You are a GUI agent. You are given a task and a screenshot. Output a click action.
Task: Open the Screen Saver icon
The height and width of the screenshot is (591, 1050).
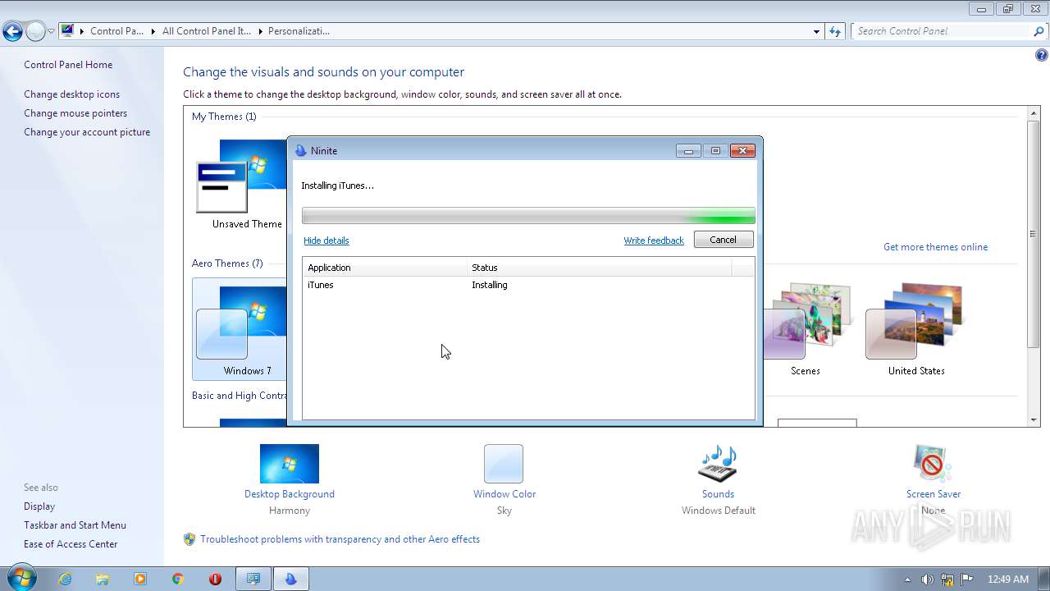point(933,464)
